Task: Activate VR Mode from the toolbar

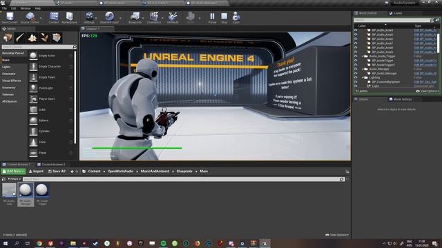Action: pos(173,18)
